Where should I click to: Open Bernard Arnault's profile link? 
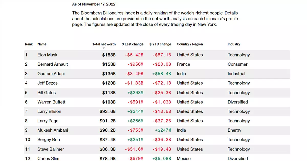[53, 64]
